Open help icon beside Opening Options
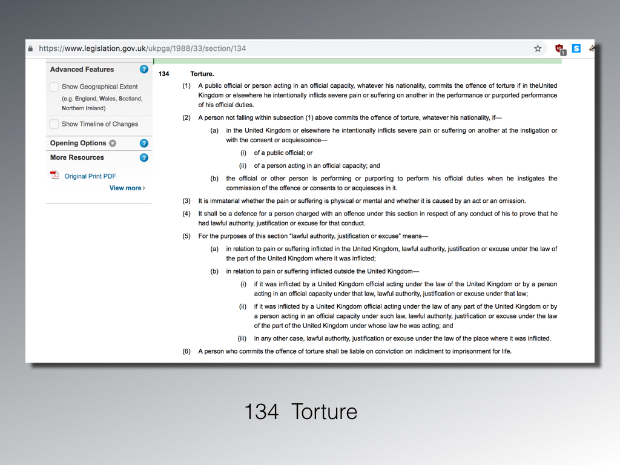The height and width of the screenshot is (465, 620). pos(144,143)
